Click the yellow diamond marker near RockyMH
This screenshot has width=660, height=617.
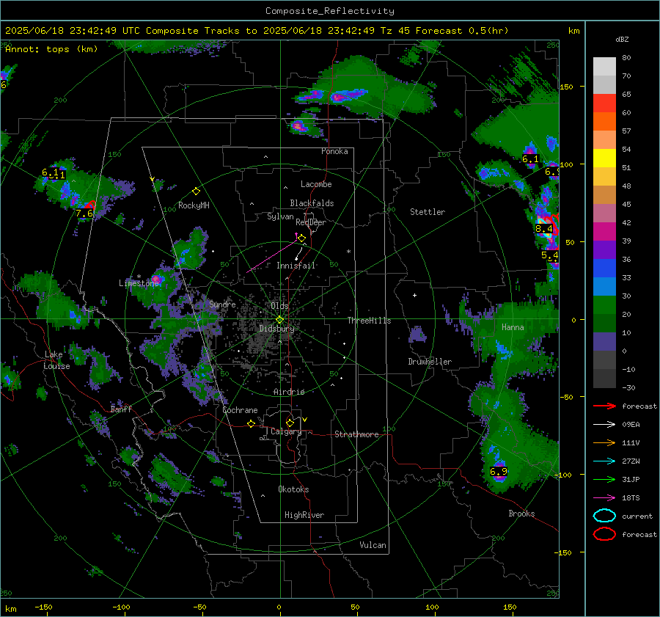click(196, 191)
